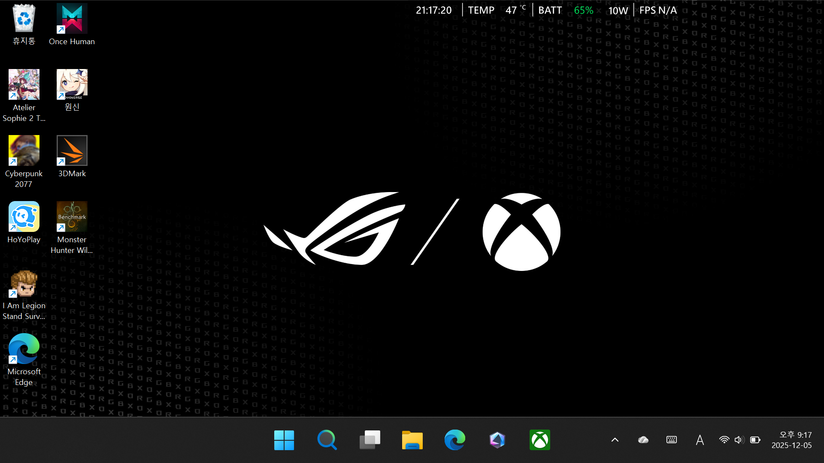Toggle the touch keyboard tray icon

(671, 440)
